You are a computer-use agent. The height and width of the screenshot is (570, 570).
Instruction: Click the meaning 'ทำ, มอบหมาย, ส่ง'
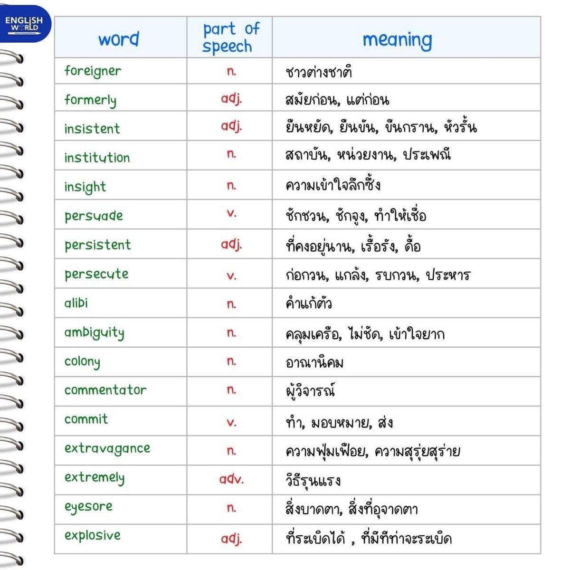[339, 422]
